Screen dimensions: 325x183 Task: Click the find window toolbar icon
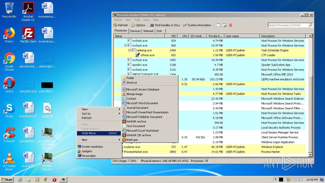pyautogui.click(x=218, y=25)
